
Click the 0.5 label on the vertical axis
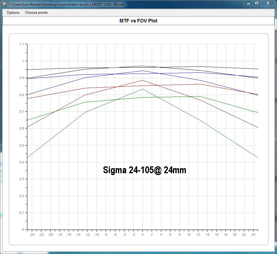21,145
